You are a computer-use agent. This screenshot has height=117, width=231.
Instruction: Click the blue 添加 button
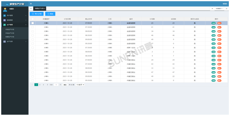point(50,14)
